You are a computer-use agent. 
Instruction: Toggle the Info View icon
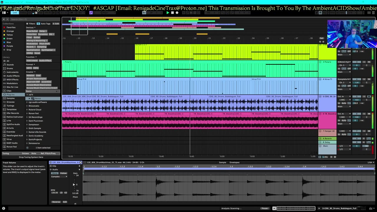coord(4,208)
